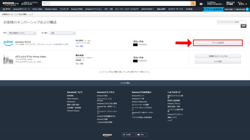Click the Japan flag language selector in header

coord(202,4)
